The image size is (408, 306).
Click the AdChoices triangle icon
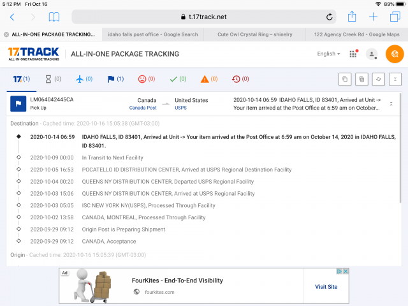click(x=339, y=272)
